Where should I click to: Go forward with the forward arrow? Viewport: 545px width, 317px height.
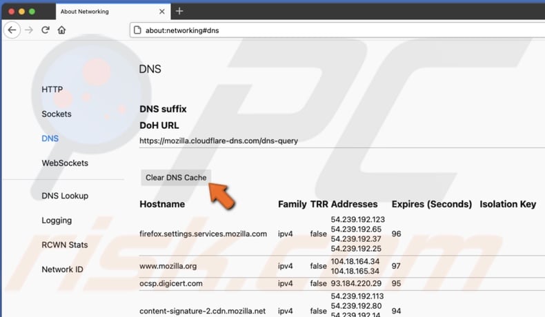pos(29,30)
